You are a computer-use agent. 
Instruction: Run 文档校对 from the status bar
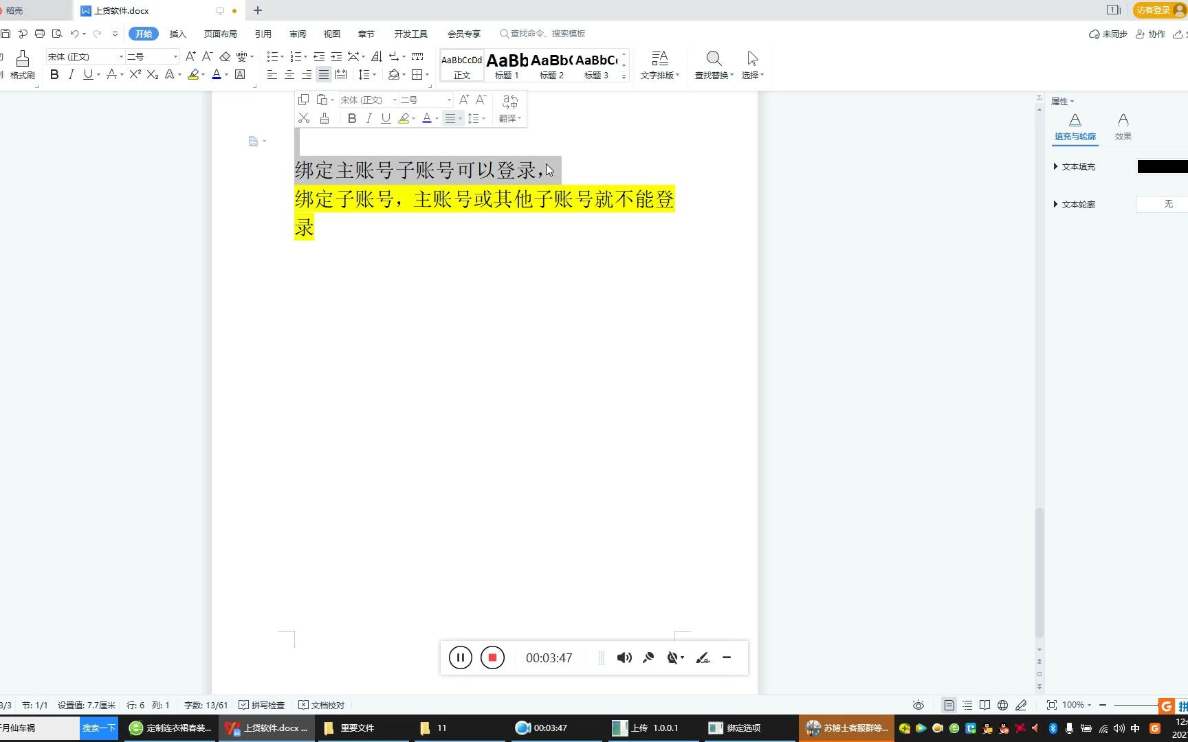[x=322, y=704]
